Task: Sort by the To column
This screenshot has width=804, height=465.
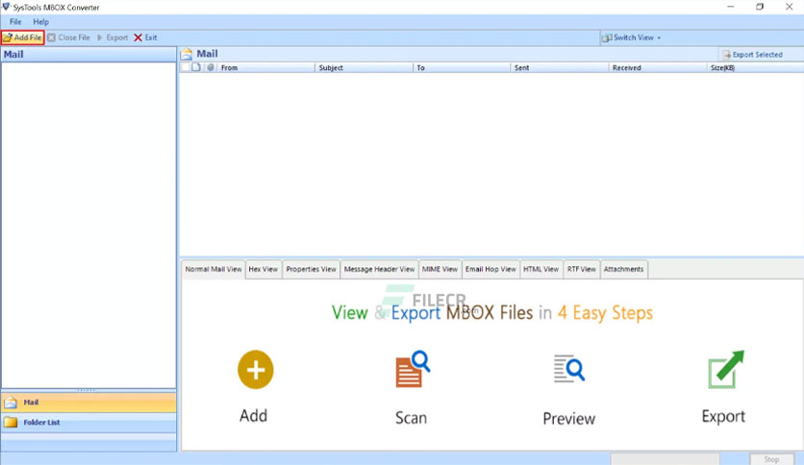Action: [462, 67]
